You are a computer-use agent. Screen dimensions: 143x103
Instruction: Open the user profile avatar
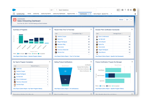click(134, 10)
